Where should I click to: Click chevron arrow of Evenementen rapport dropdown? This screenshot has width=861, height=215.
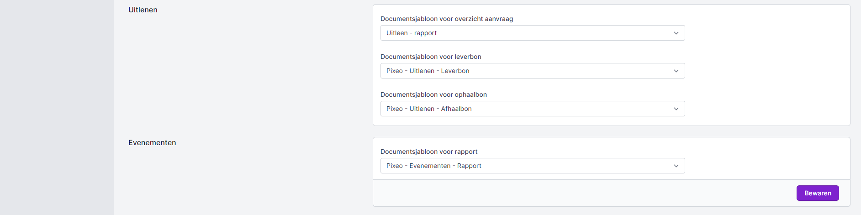point(676,166)
